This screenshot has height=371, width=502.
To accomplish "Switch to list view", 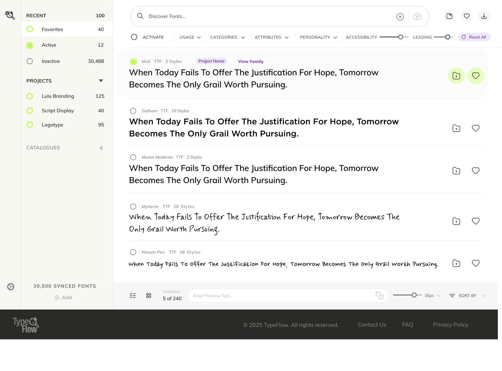I will coord(133,296).
